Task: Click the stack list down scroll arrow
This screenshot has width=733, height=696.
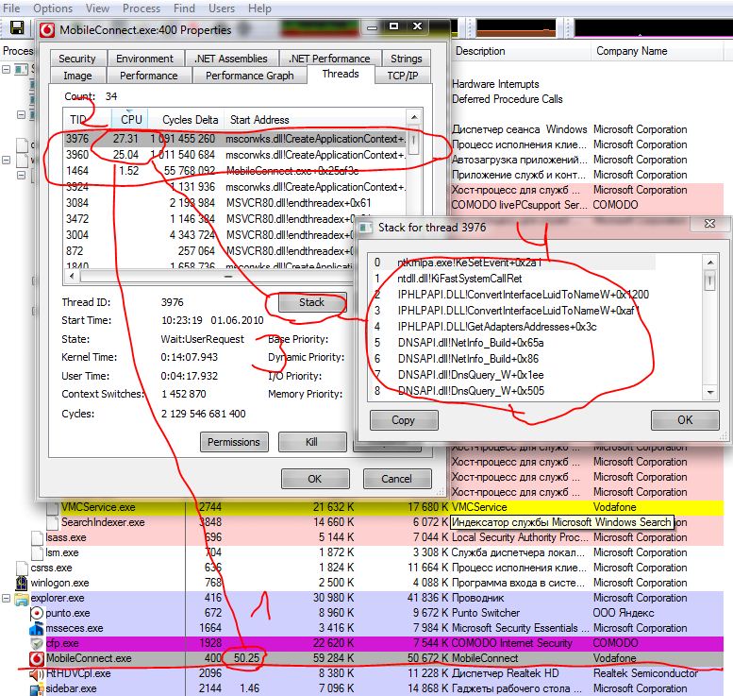Action: pyautogui.click(x=710, y=392)
